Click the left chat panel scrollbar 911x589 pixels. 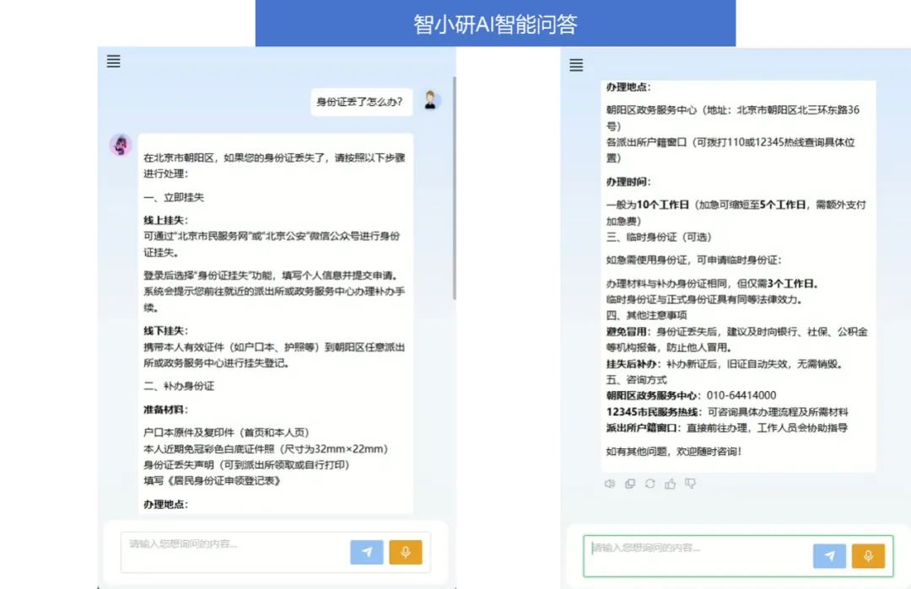pyautogui.click(x=455, y=185)
